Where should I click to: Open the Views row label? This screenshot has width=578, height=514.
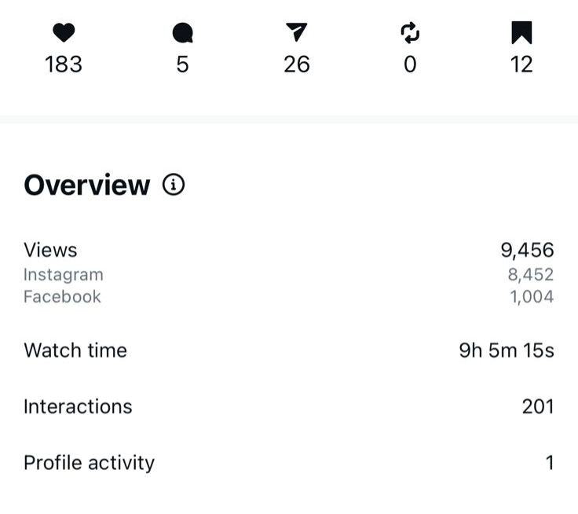click(50, 250)
